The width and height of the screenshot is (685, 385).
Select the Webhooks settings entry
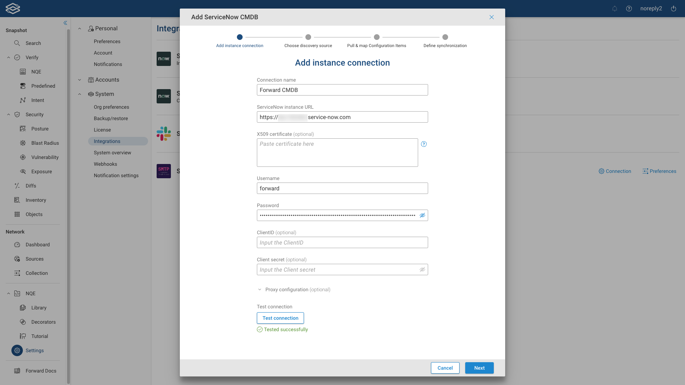point(105,164)
